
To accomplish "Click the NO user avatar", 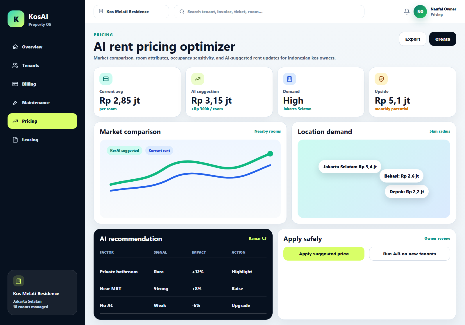I will click(420, 12).
